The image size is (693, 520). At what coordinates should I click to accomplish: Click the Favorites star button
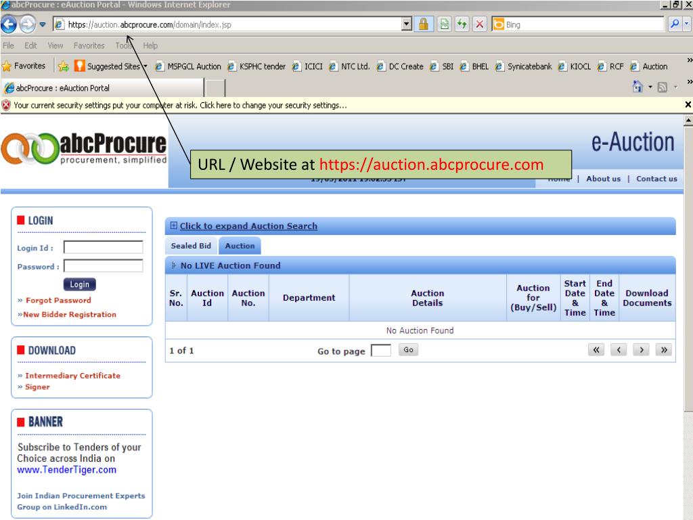24,66
